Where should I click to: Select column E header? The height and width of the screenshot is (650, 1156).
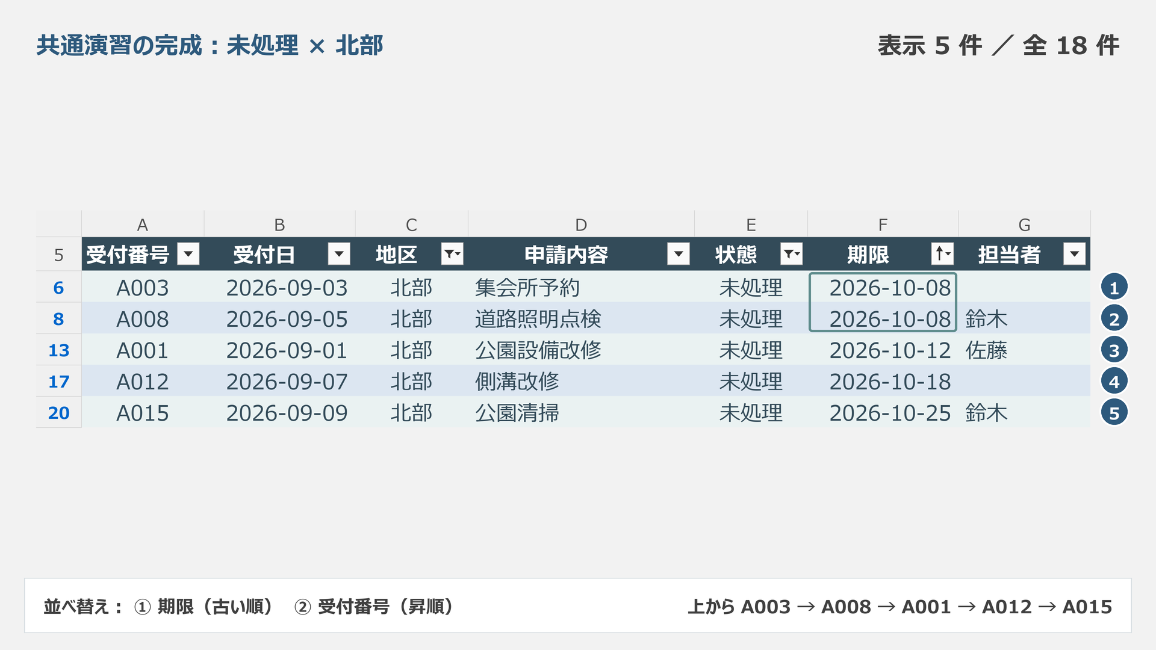coord(751,224)
